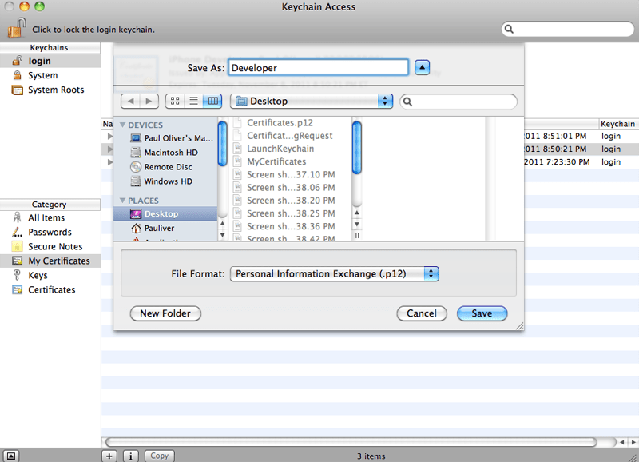Click the magnifier in Keychain Access search
The image size is (639, 462).
point(509,29)
